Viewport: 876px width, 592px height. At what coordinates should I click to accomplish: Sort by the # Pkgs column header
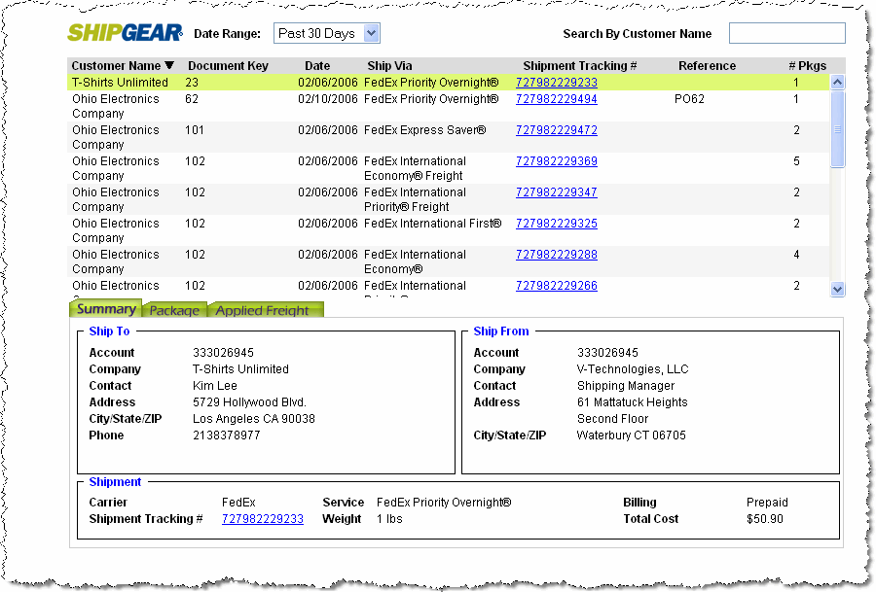tap(807, 66)
